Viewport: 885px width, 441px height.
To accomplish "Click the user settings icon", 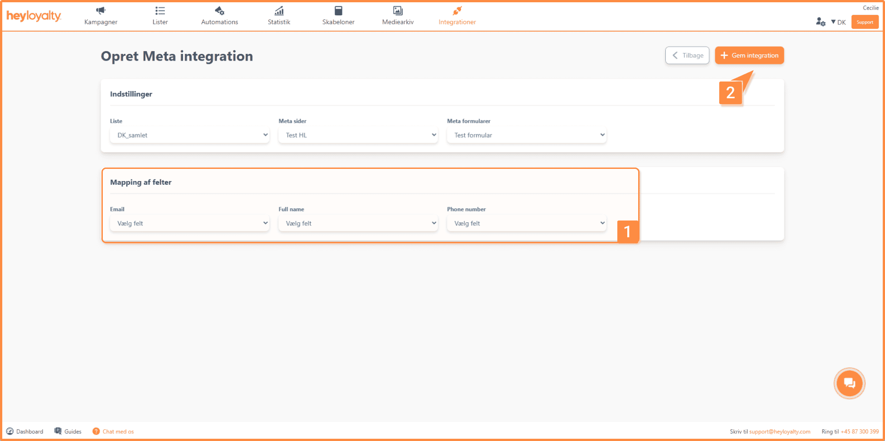I will coord(820,22).
